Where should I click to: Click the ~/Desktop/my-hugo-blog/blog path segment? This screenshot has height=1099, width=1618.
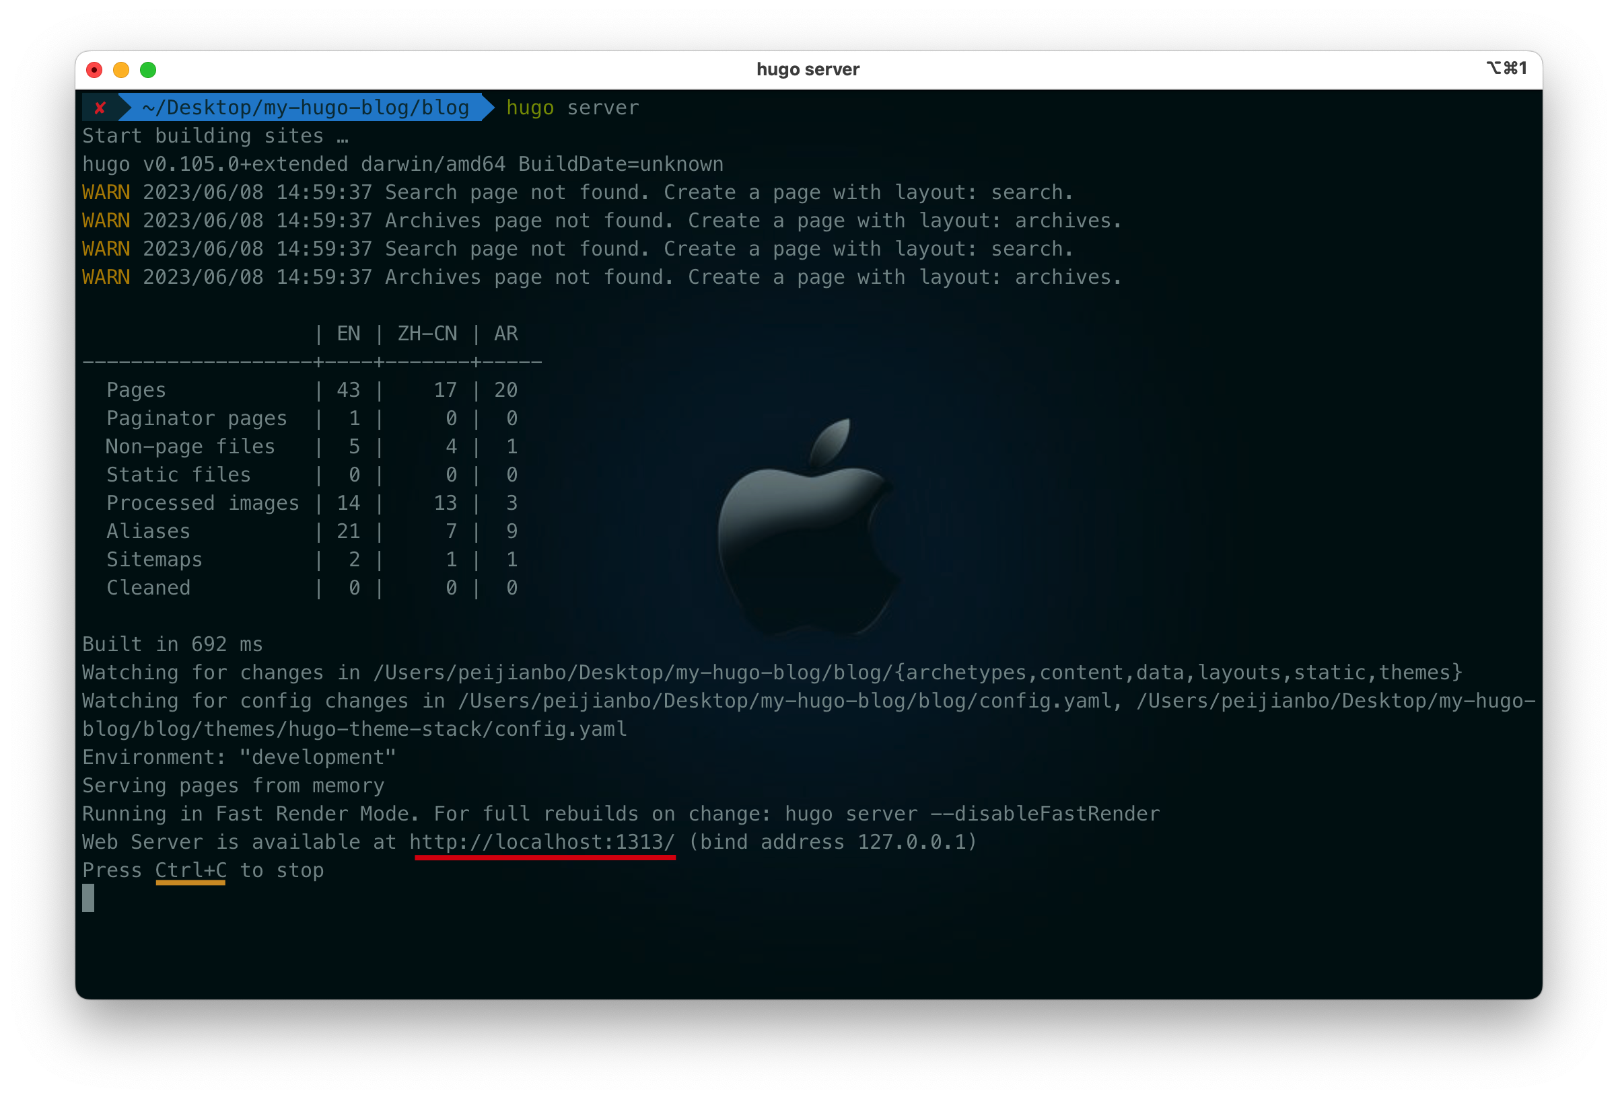[x=305, y=108]
